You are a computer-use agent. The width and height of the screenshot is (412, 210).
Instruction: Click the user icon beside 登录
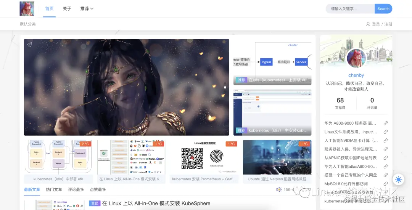[368, 24]
